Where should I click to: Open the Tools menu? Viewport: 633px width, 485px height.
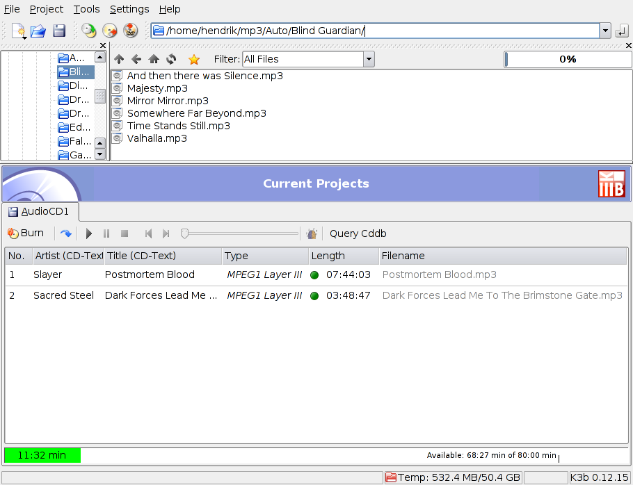click(87, 9)
